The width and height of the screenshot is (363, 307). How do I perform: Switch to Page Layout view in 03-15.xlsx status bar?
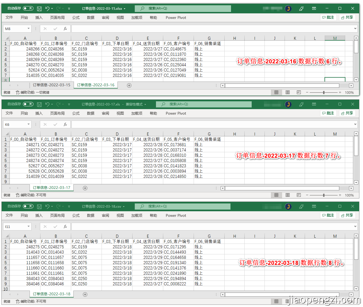tap(287, 92)
